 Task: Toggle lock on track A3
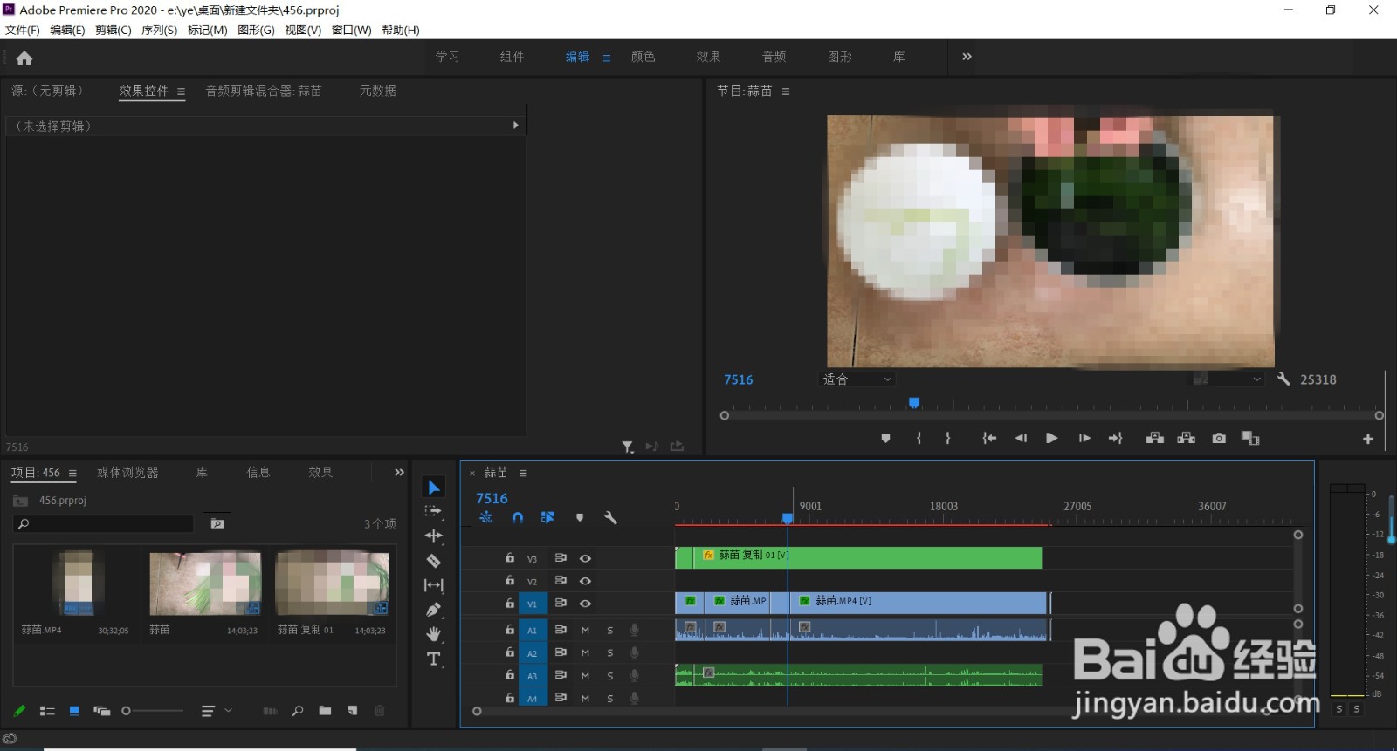click(x=510, y=674)
